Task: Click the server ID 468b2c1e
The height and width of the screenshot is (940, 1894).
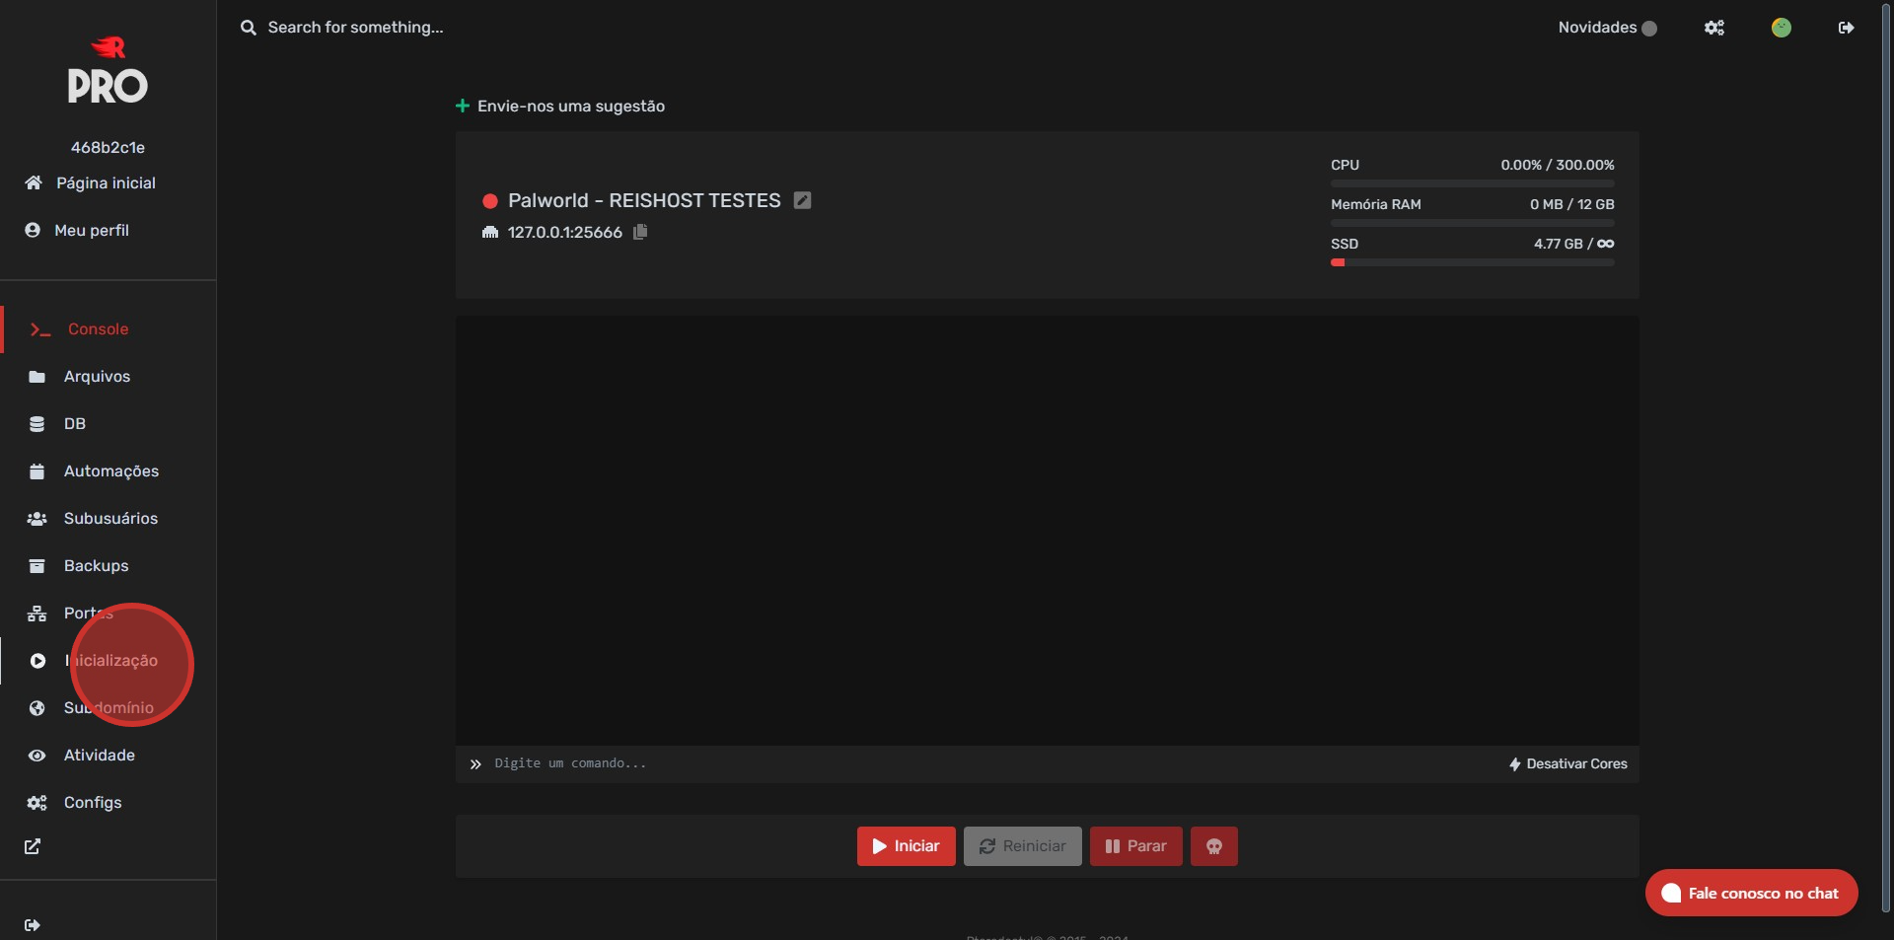Action: tap(108, 148)
